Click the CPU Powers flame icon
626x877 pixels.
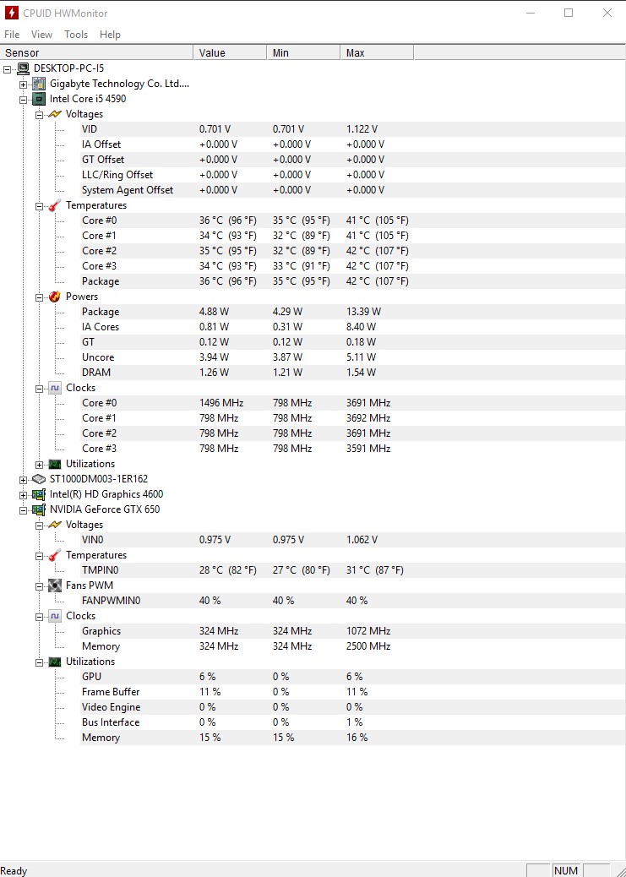pyautogui.click(x=55, y=297)
